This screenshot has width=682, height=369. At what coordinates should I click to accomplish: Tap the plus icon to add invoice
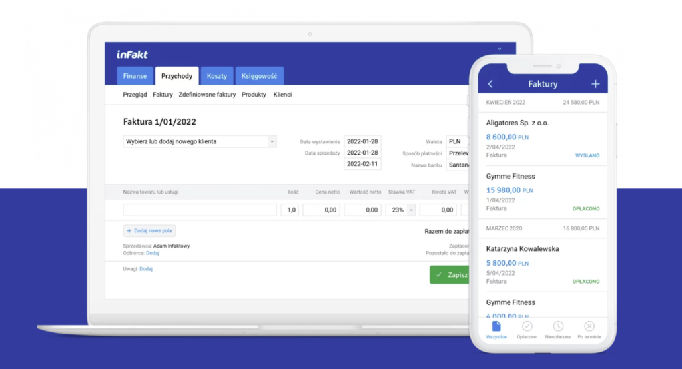click(x=595, y=84)
